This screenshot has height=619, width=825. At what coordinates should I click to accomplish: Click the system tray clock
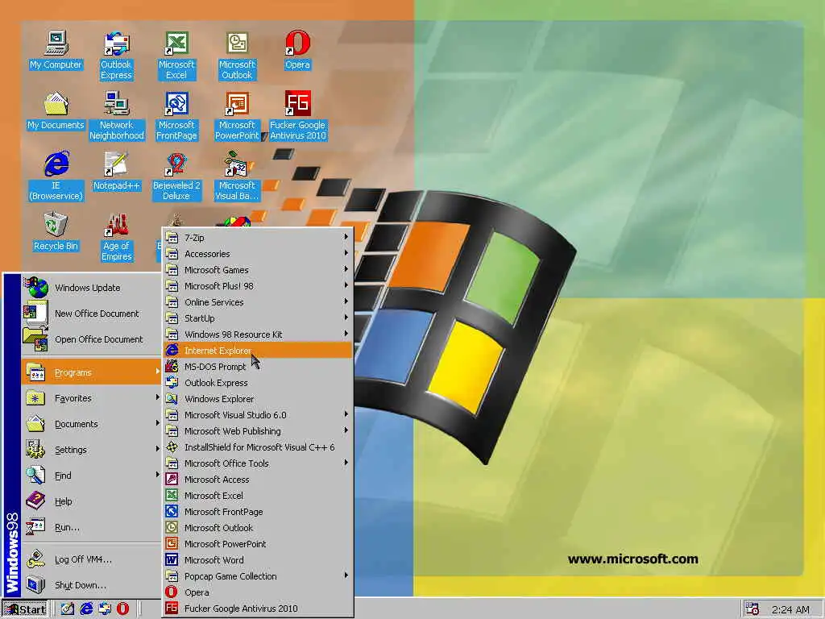(790, 609)
